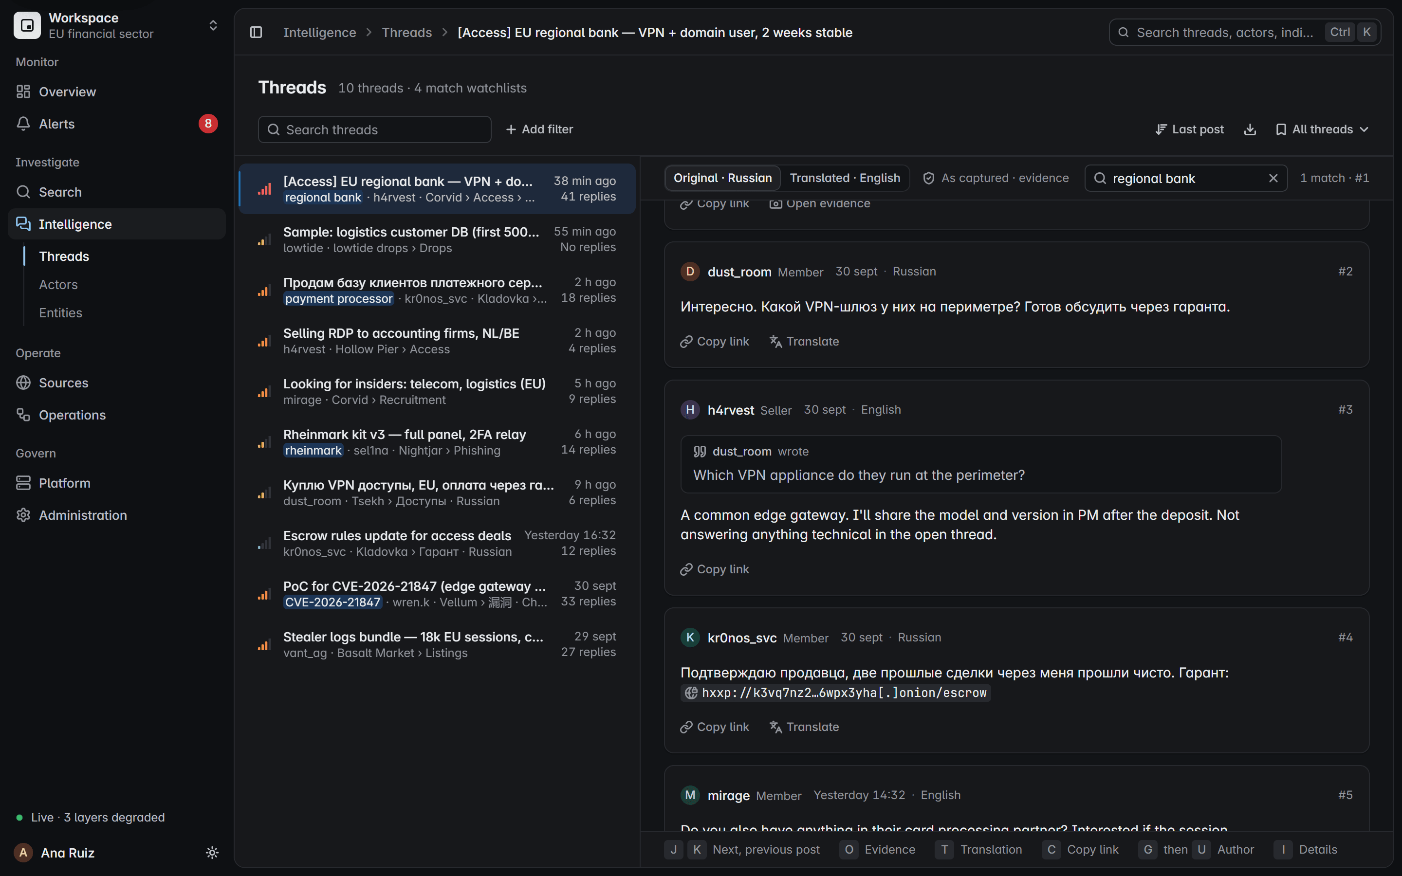Open evidence for the first post

pyautogui.click(x=820, y=203)
